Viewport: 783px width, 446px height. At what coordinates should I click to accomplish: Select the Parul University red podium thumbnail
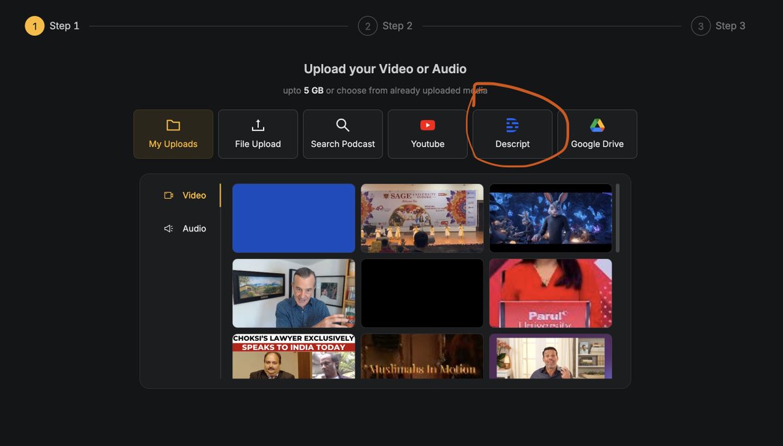551,293
